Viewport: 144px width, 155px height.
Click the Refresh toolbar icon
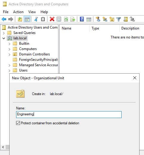(x=66, y=19)
